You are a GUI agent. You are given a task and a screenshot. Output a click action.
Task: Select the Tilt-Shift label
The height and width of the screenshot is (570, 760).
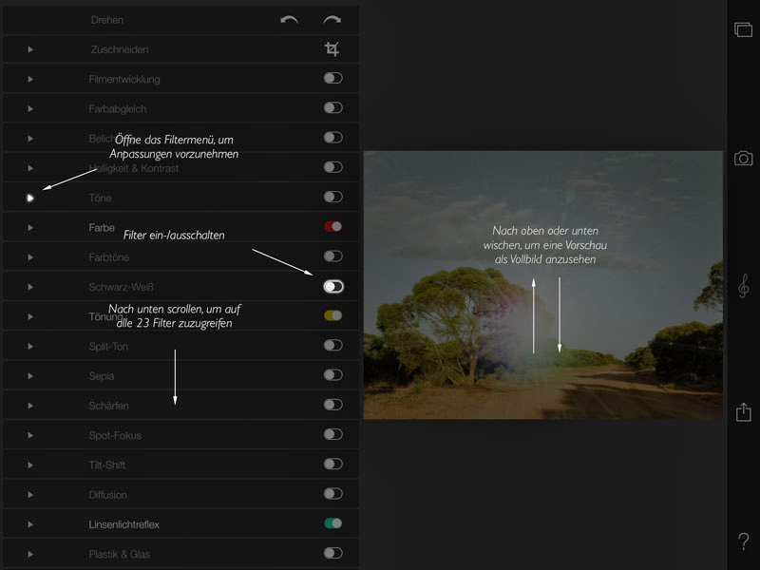107,465
